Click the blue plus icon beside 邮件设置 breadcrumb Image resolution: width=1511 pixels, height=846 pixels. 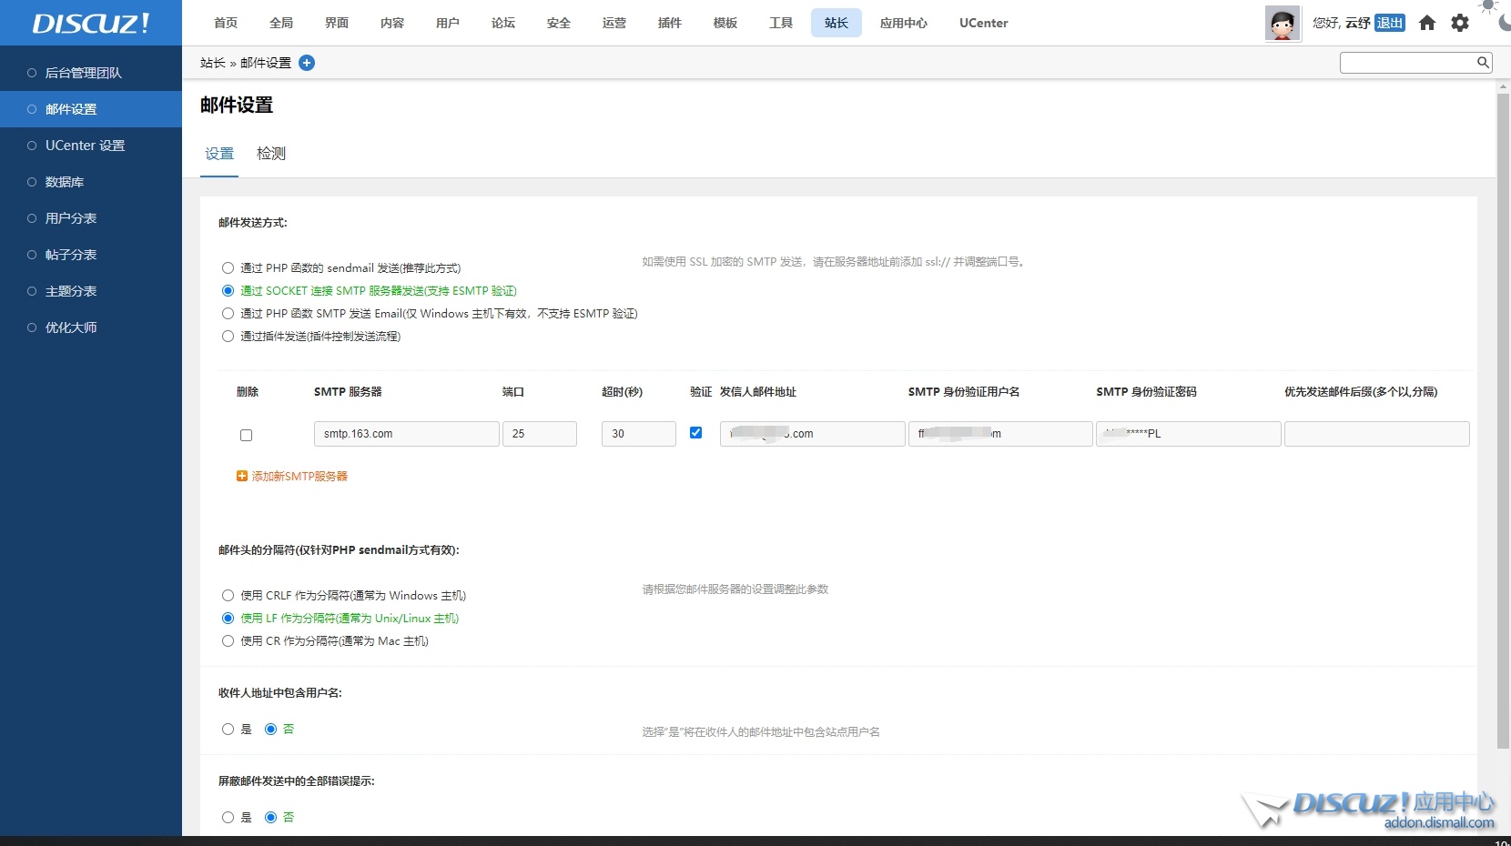pyautogui.click(x=307, y=63)
